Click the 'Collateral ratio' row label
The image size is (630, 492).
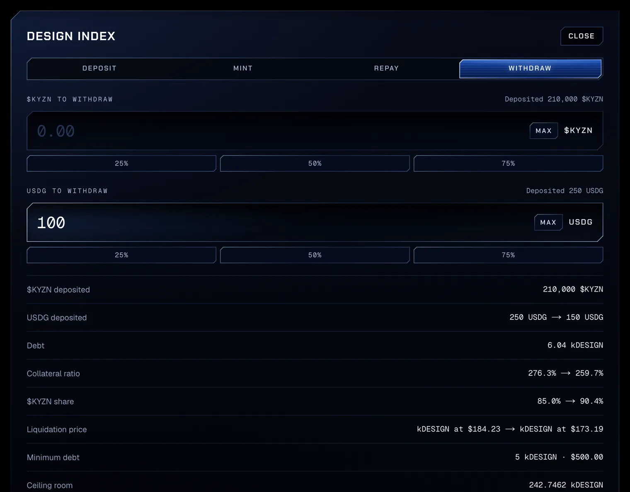[x=53, y=373]
